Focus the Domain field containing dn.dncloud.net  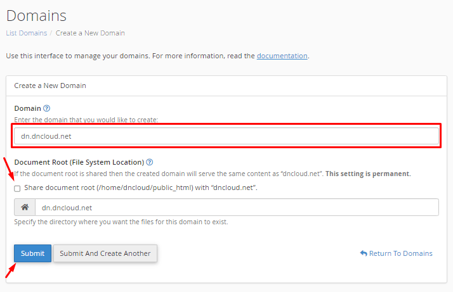pos(226,136)
